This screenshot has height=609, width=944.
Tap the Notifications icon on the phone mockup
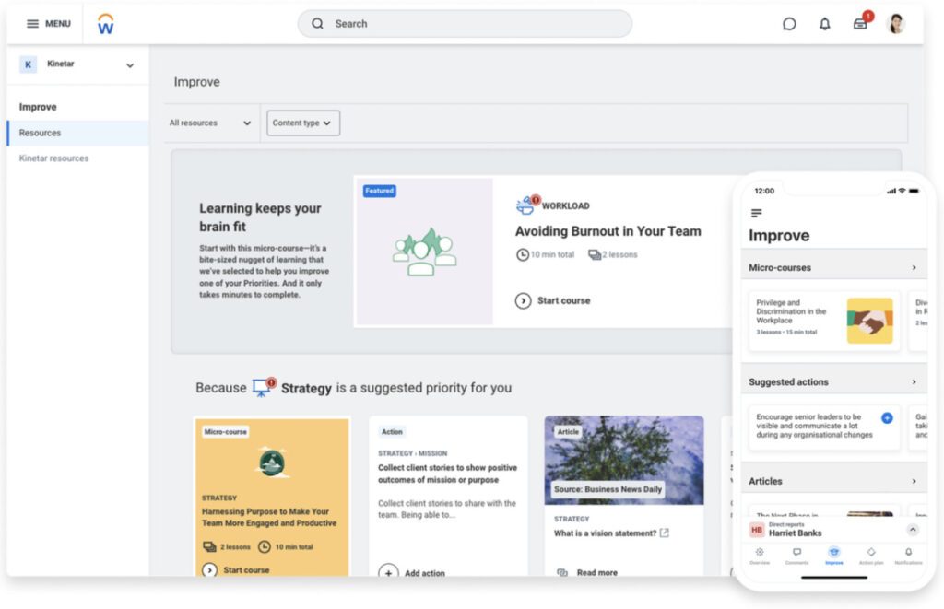click(x=908, y=553)
